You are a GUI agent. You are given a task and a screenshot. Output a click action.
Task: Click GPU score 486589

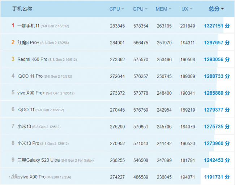tap(141, 177)
